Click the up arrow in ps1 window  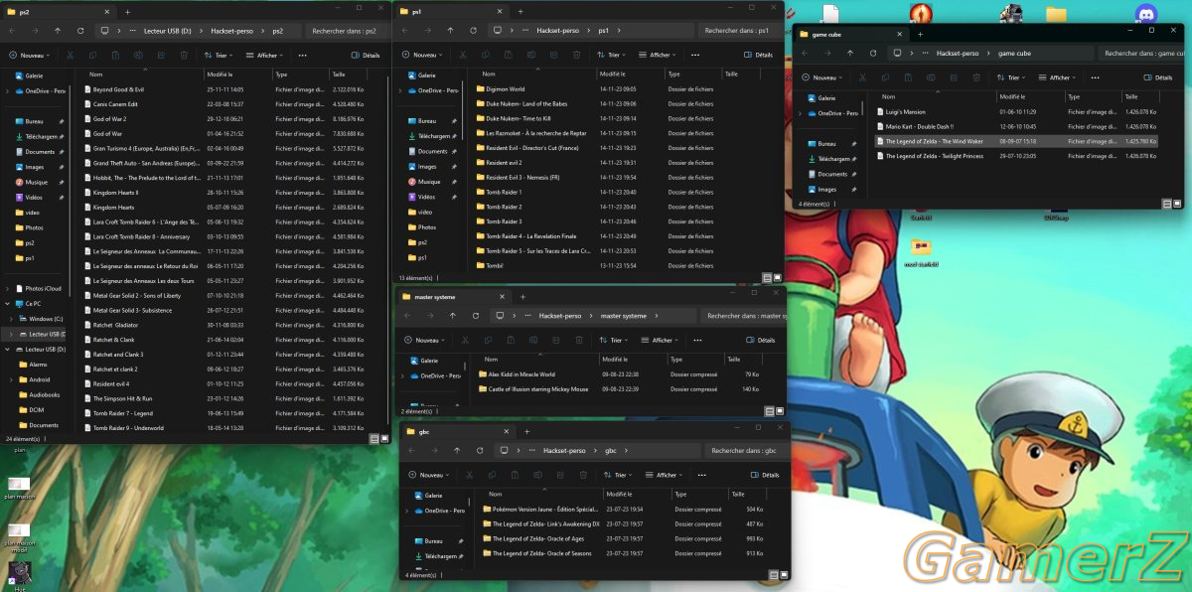tap(451, 31)
